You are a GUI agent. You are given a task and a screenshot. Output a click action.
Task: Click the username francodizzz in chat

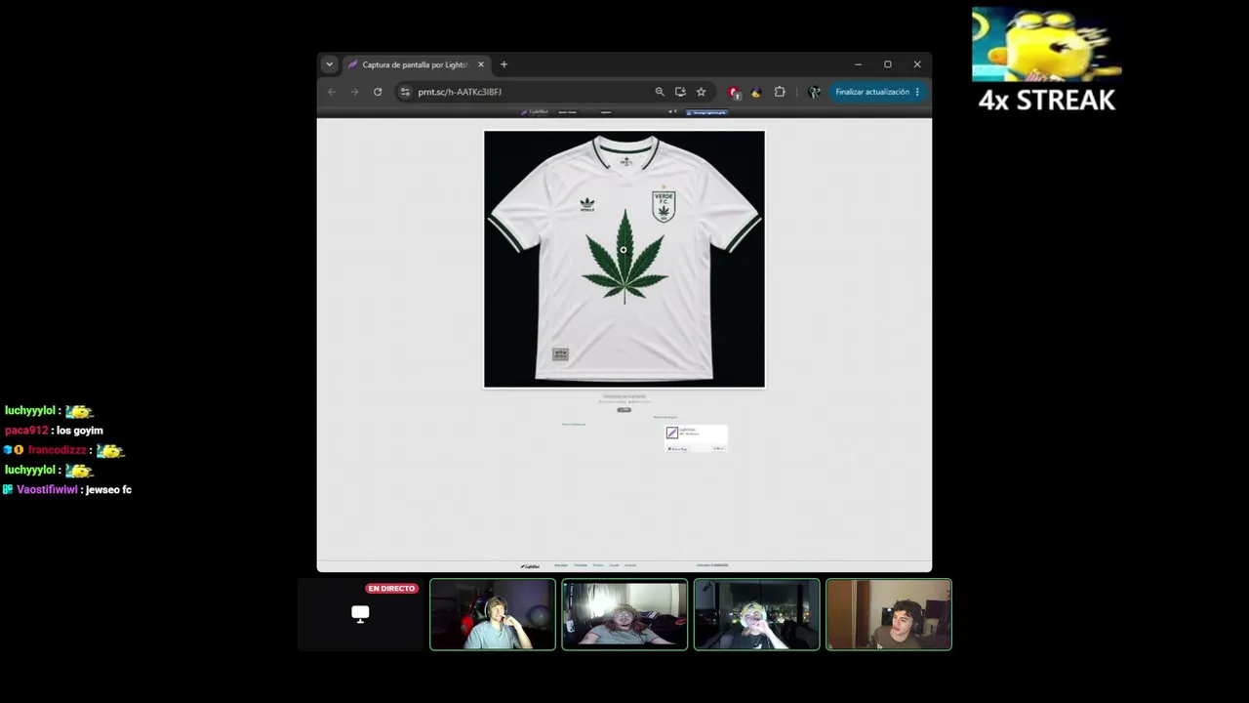coord(58,450)
